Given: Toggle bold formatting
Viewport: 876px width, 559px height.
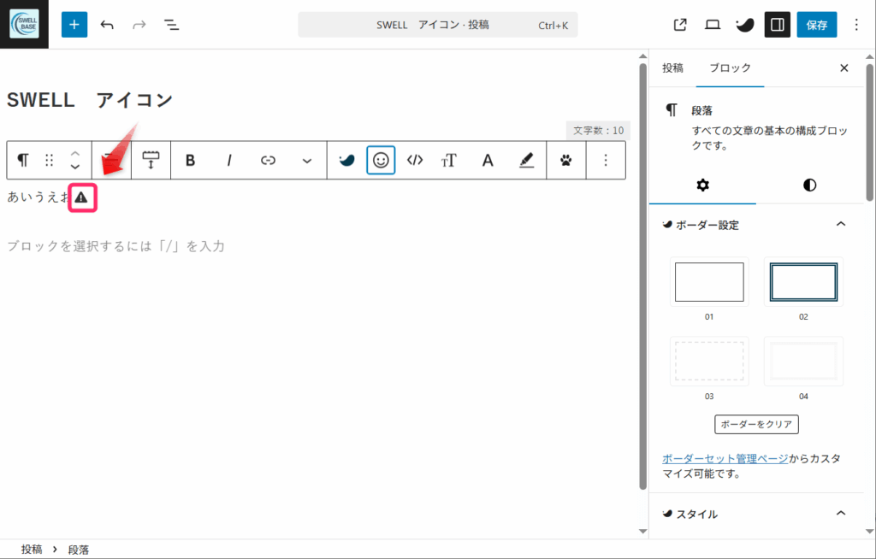Looking at the screenshot, I should tap(190, 161).
